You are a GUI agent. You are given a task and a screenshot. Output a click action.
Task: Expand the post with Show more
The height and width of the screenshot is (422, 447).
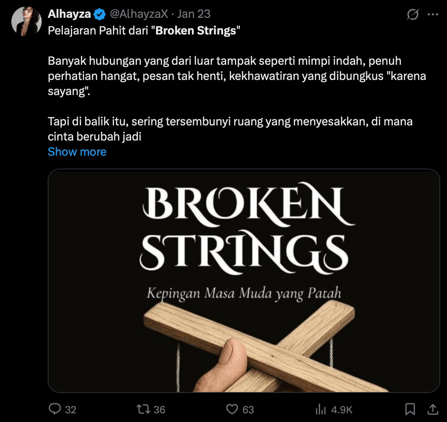coord(77,152)
